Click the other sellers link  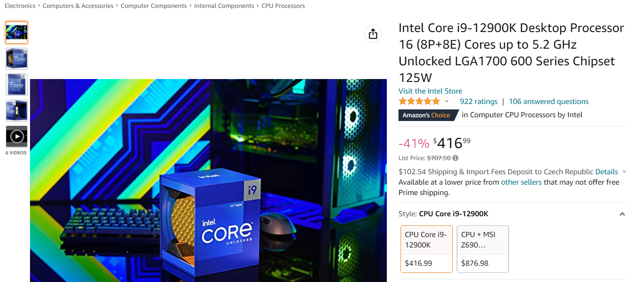click(521, 182)
